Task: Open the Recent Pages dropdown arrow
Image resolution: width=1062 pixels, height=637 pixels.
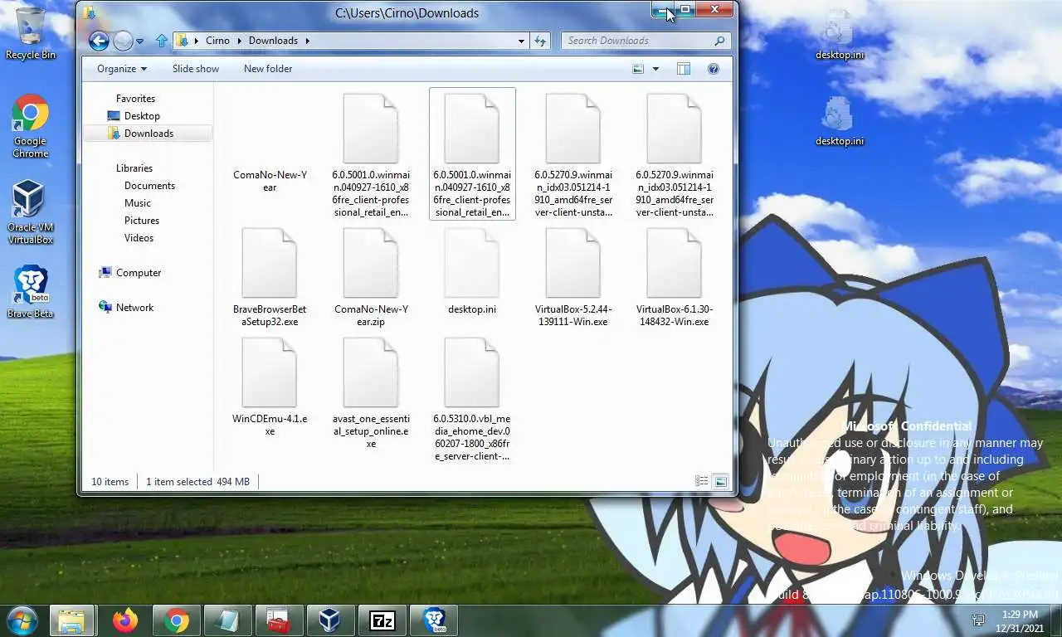Action: 139,41
